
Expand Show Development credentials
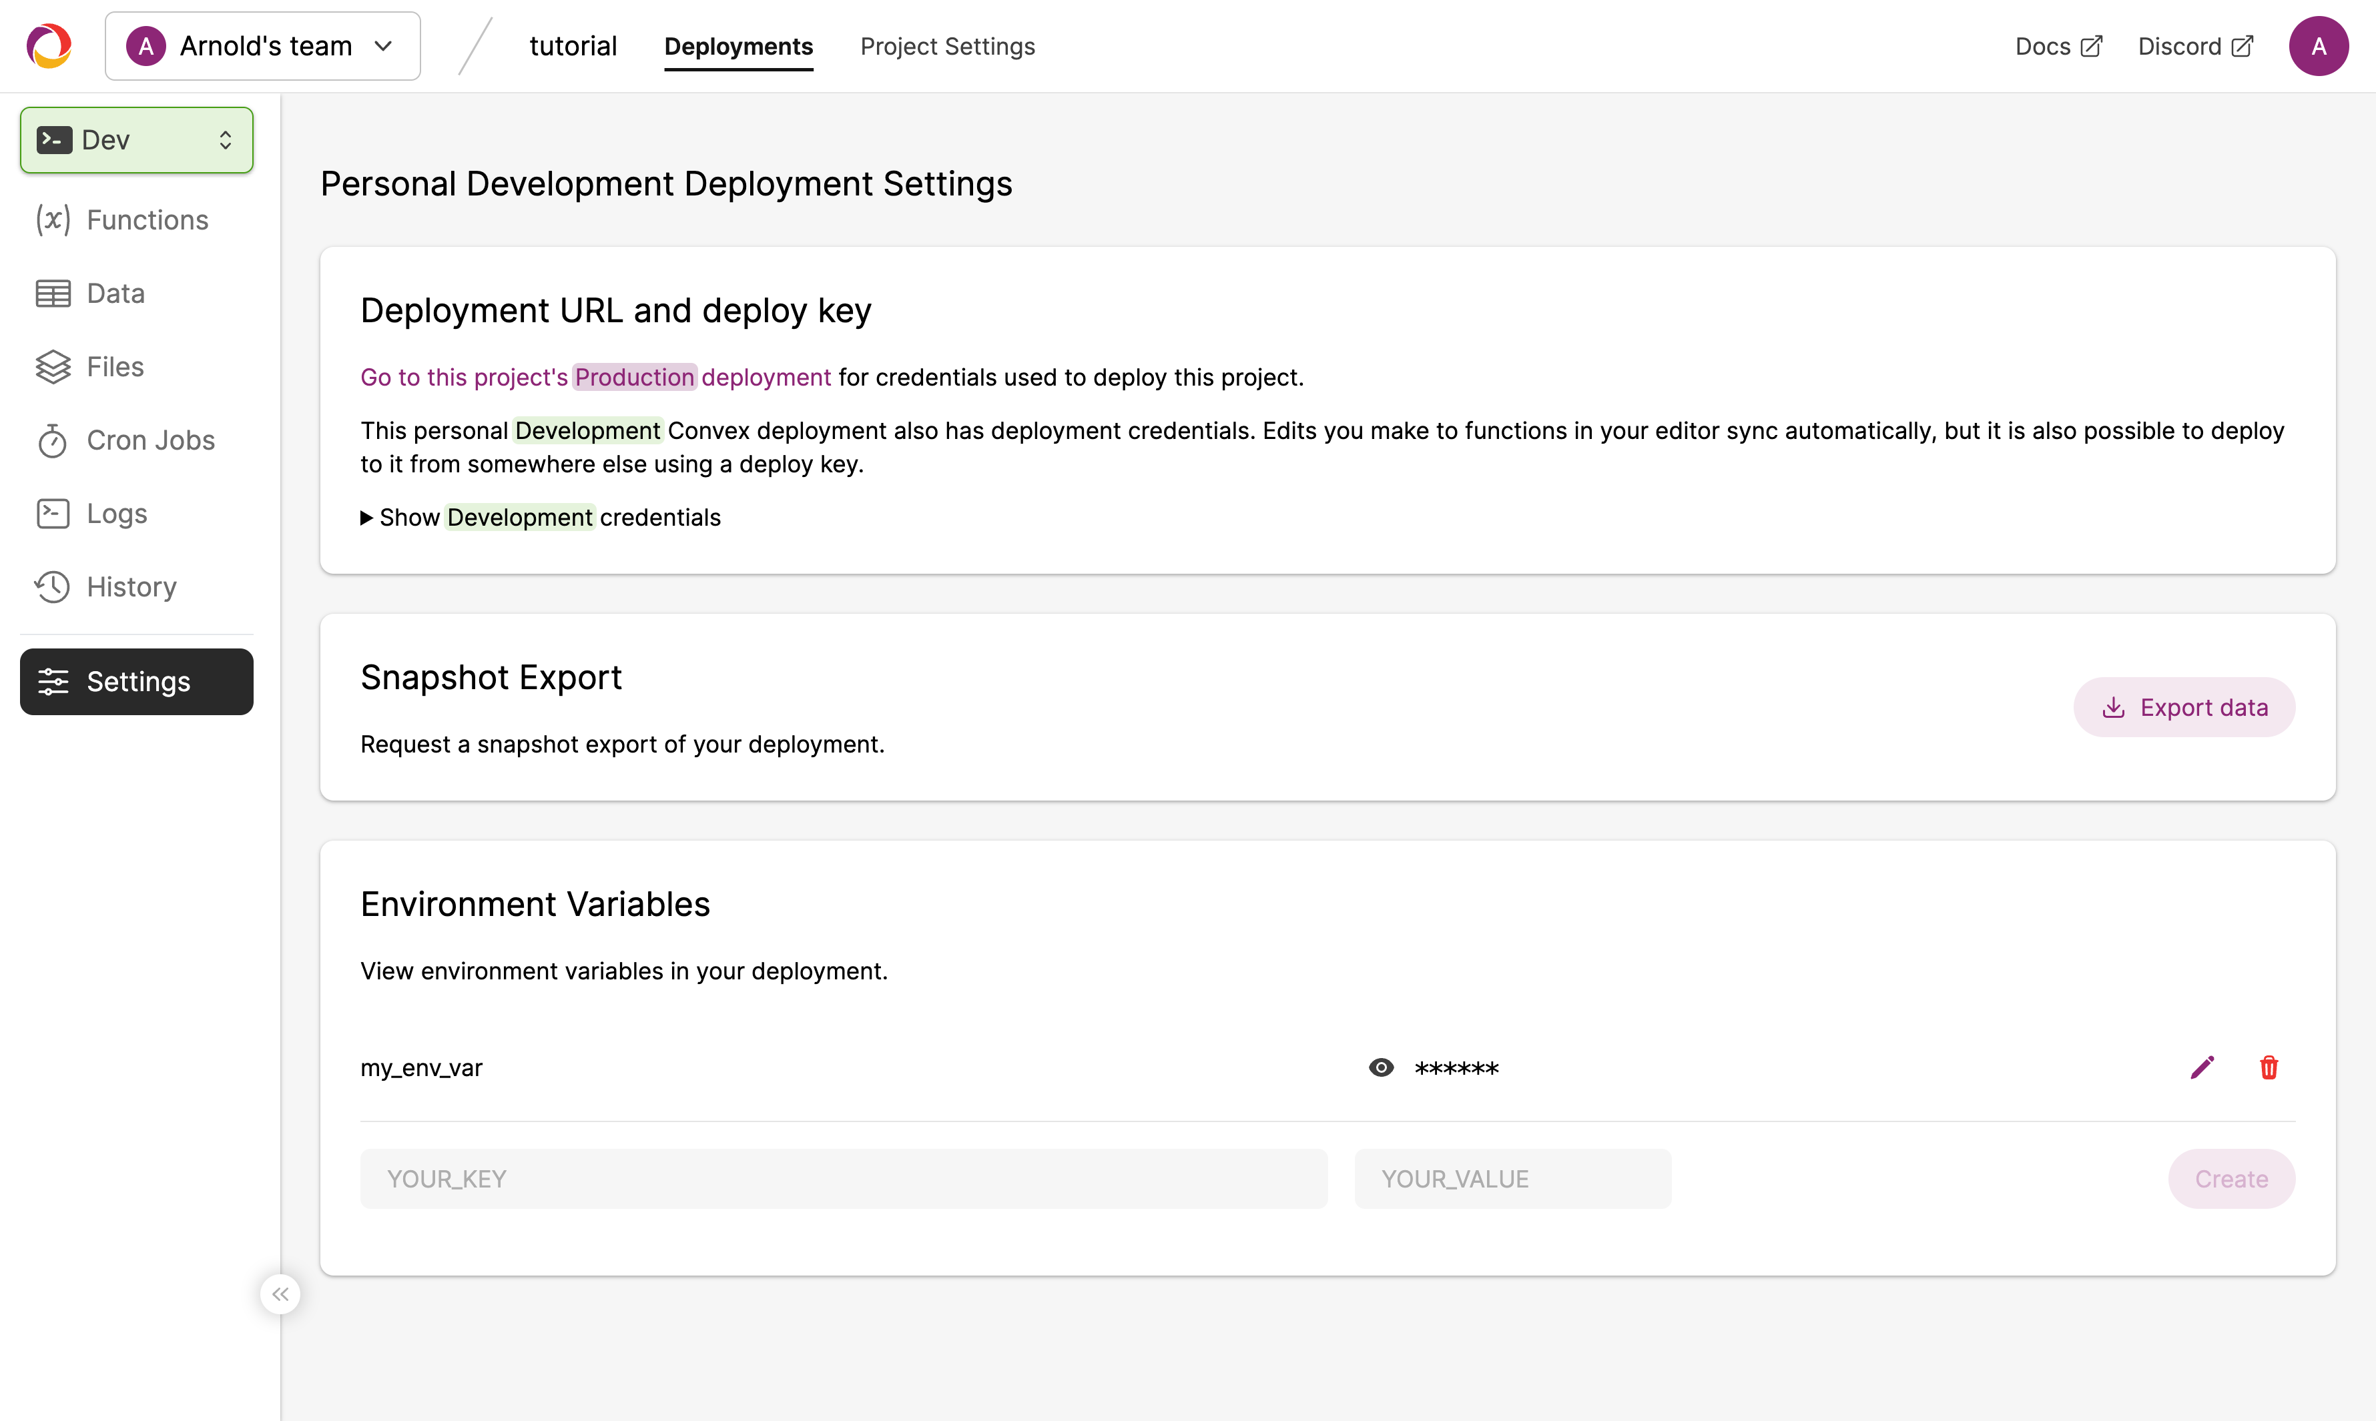pos(540,517)
